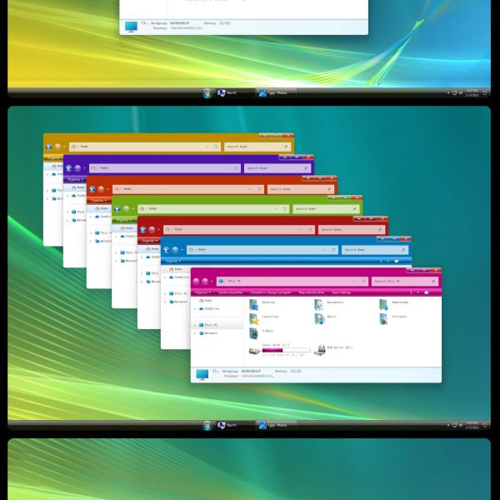Open the Organize menu in the purple window
This screenshot has width=500, height=500.
pos(75,179)
